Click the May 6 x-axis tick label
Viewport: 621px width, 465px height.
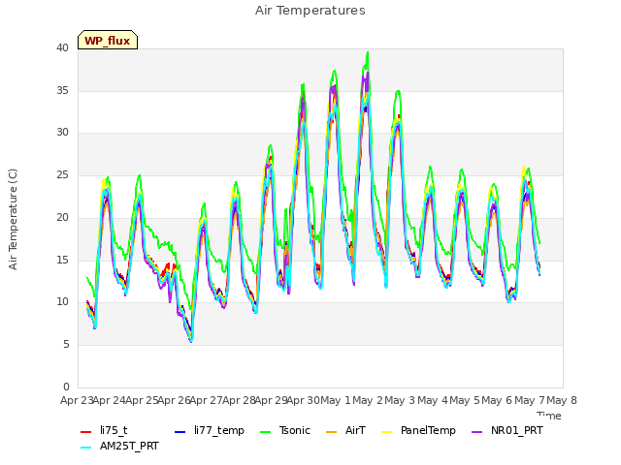pos(497,400)
